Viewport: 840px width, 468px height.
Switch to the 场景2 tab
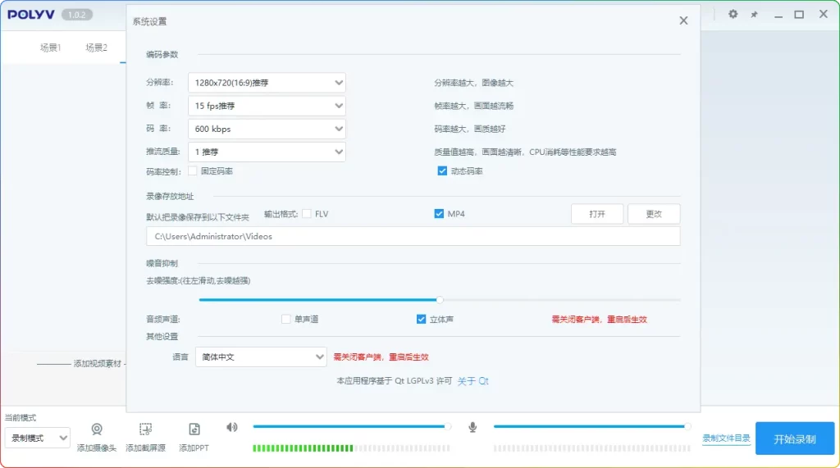[97, 48]
